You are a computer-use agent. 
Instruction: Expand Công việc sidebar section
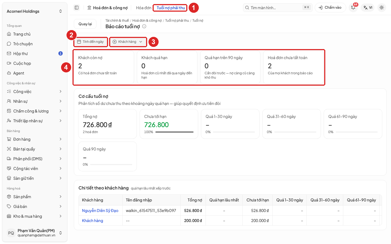point(35,92)
